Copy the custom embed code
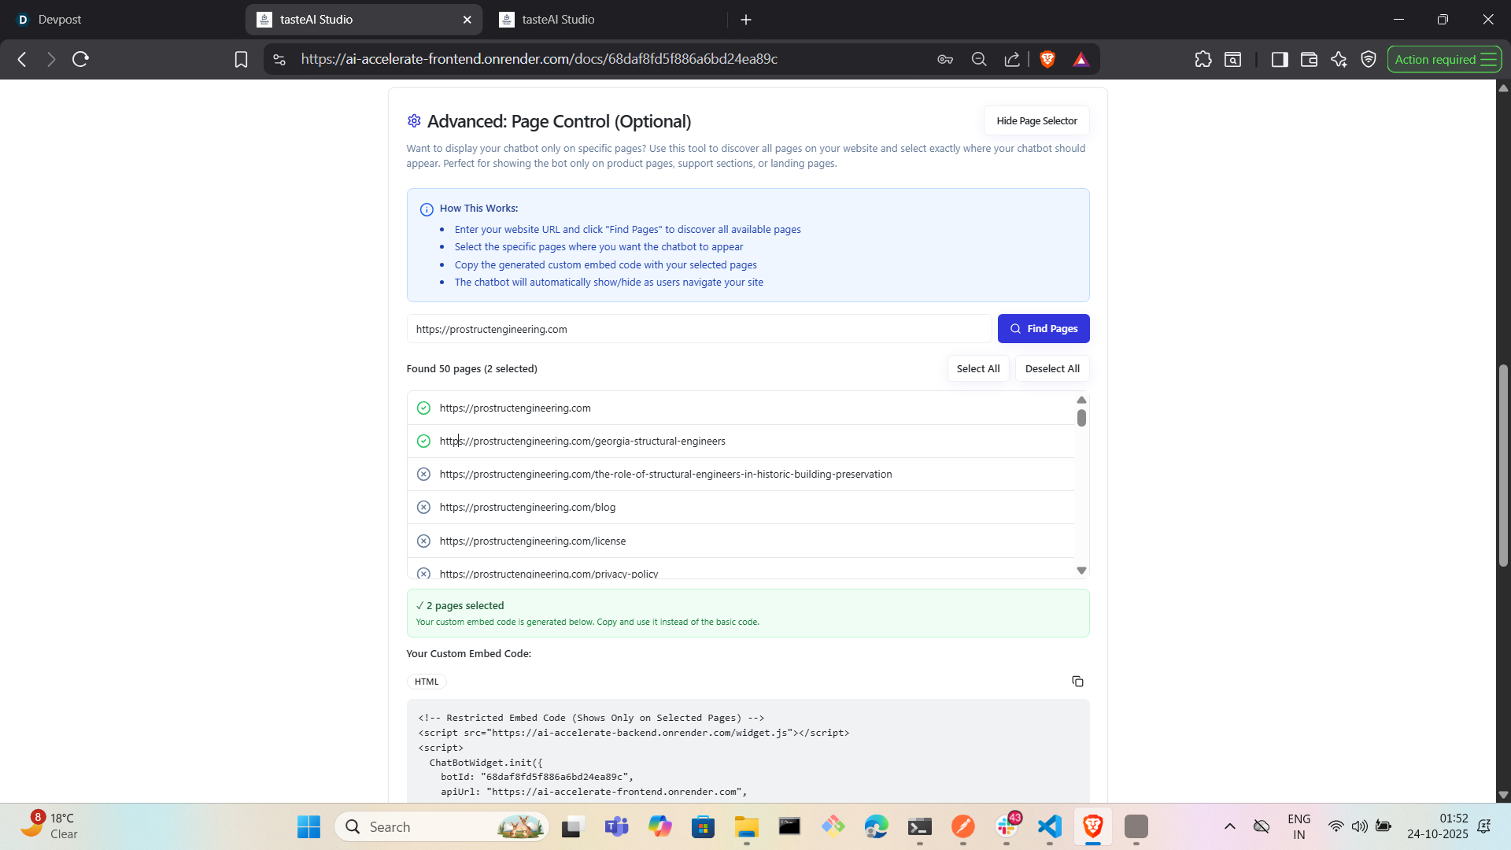Viewport: 1511px width, 850px height. tap(1077, 682)
